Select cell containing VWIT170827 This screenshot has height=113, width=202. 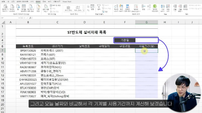point(28,96)
